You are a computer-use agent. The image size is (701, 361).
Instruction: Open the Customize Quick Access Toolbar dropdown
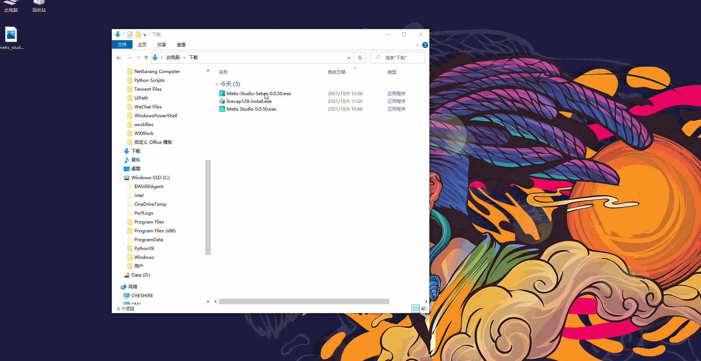145,35
